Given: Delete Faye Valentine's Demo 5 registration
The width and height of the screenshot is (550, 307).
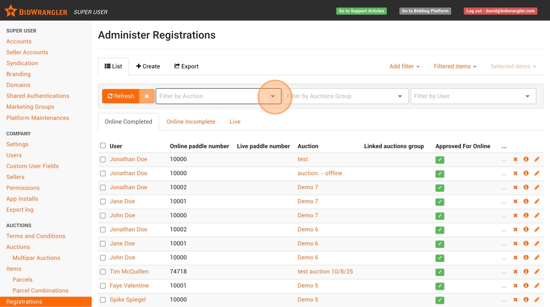Looking at the screenshot, I should pyautogui.click(x=515, y=285).
